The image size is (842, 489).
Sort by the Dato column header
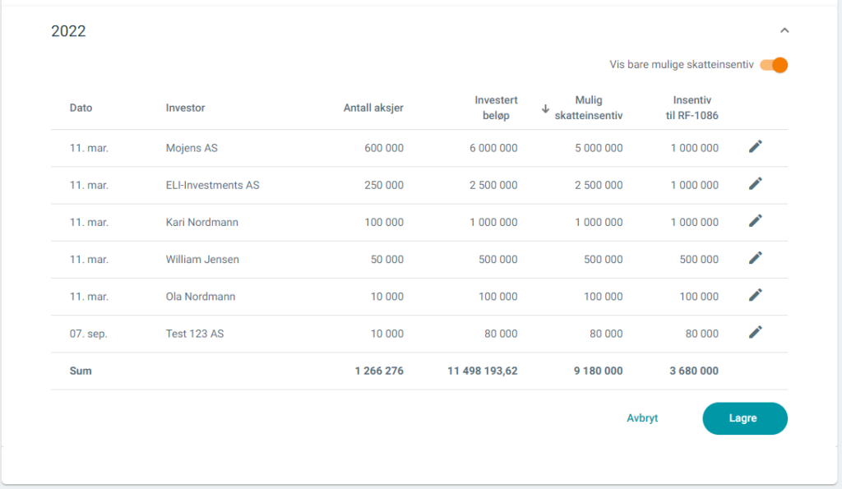(81, 108)
